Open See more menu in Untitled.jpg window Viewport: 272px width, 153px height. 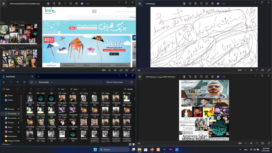pyautogui.click(x=224, y=3)
